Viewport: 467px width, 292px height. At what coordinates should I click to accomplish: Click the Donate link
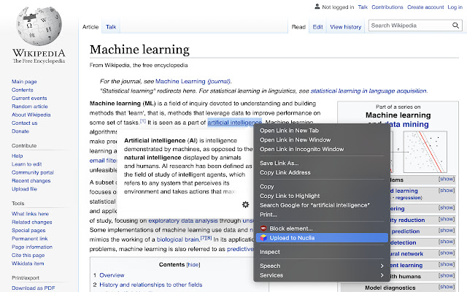[x=20, y=131]
